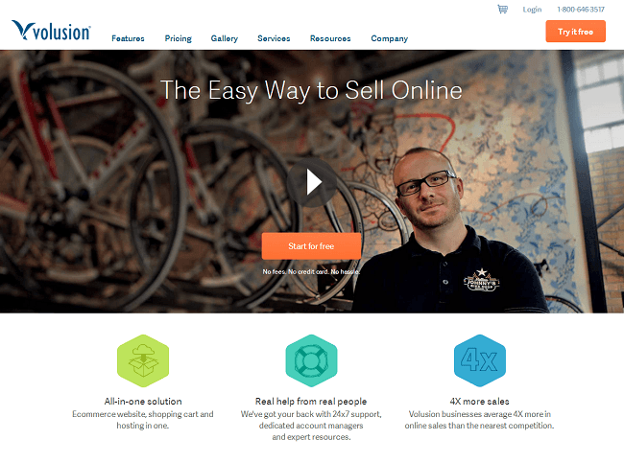Click the green cloud box hexagon icon
Viewport: 624px width, 463px height.
pos(143,360)
